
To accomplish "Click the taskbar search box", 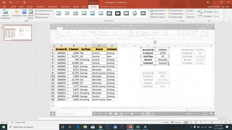I will pyautogui.click(x=33, y=127).
